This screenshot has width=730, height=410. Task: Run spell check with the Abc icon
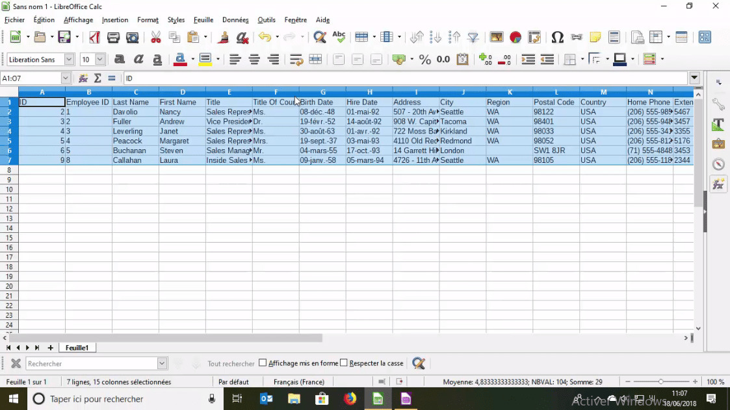[339, 37]
